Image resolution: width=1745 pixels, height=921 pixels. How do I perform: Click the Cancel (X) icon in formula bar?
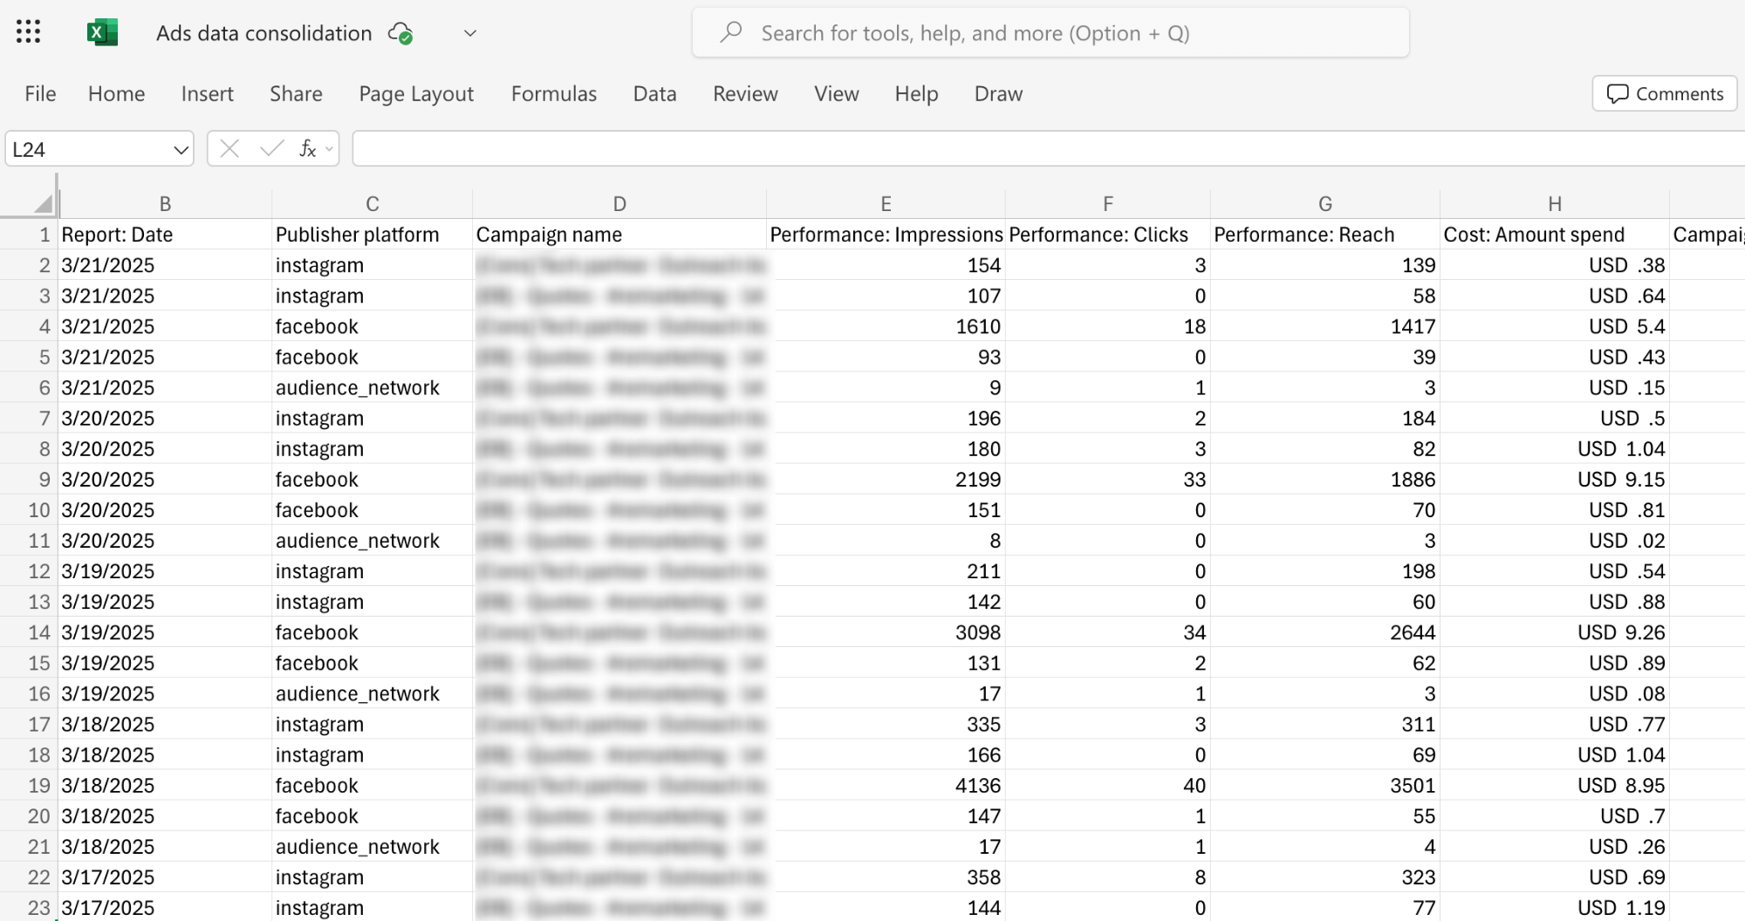(x=229, y=148)
